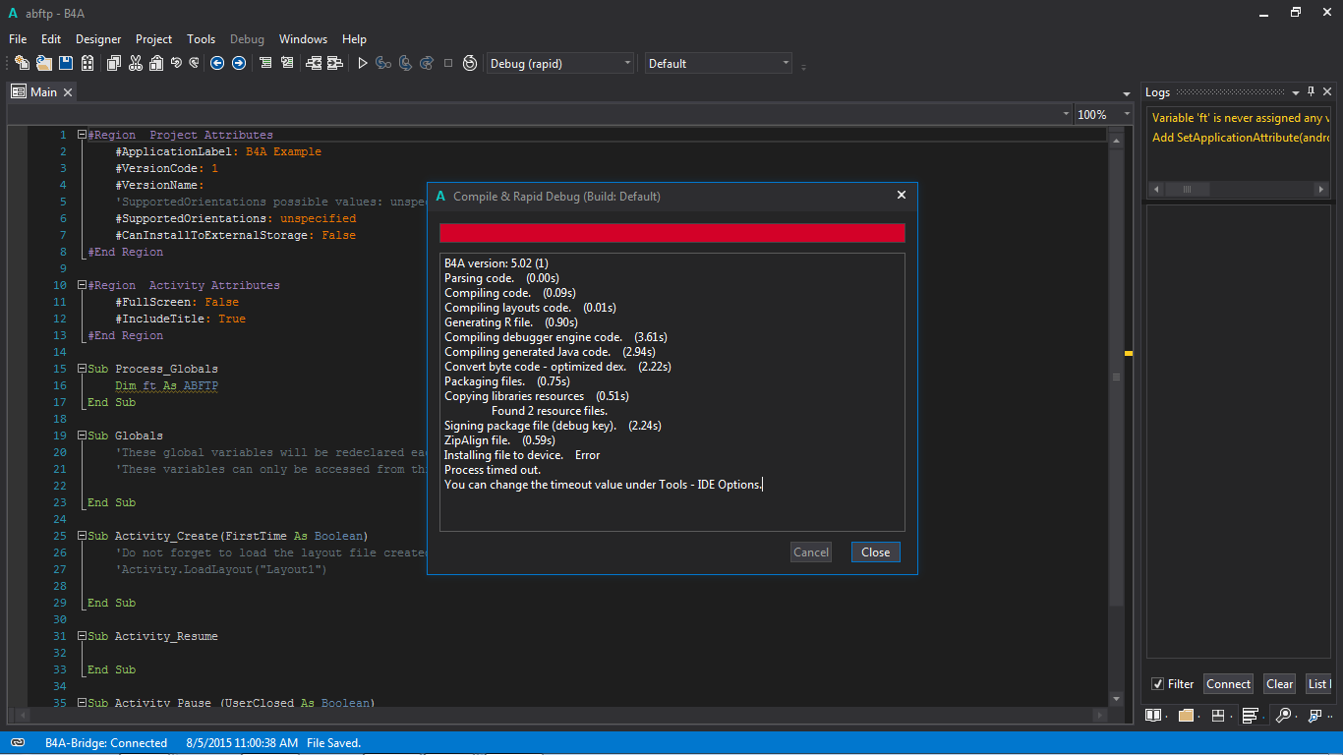
Task: Click the Cut scissors icon
Action: click(135, 63)
